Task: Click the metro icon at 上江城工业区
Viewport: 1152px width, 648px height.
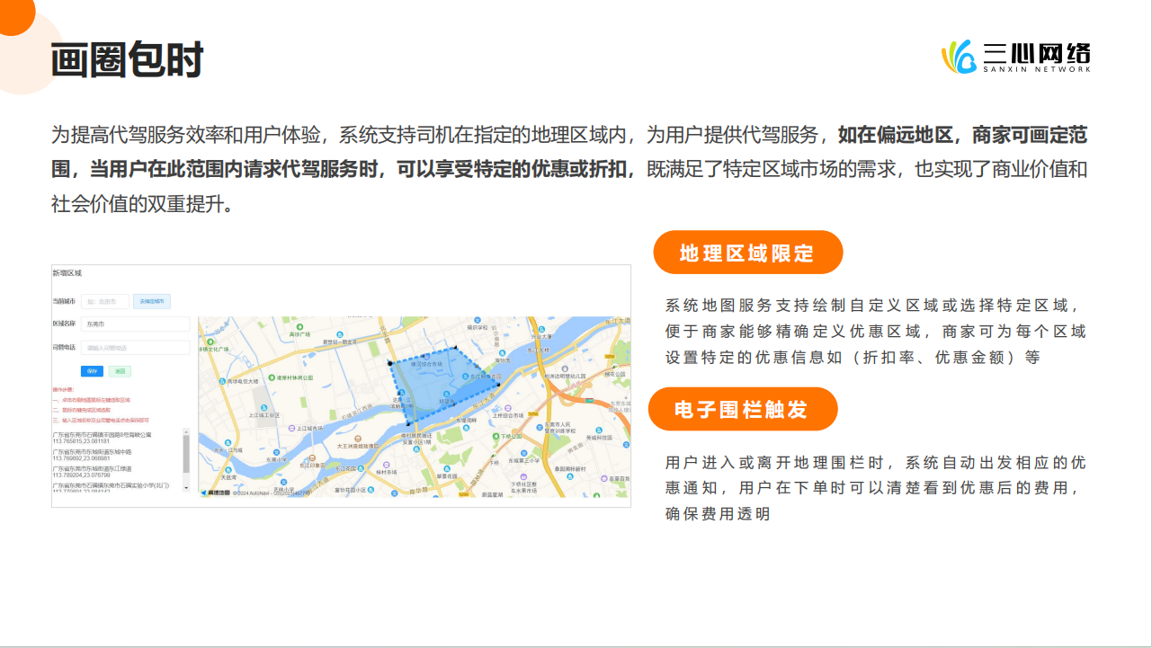Action: coord(290,427)
